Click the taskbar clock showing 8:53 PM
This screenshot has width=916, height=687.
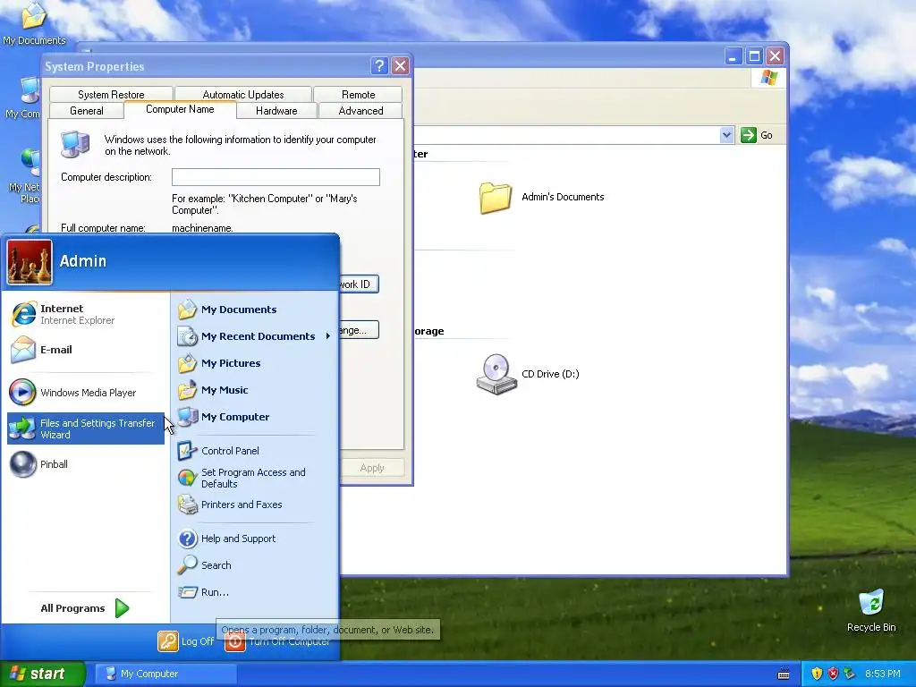882,674
